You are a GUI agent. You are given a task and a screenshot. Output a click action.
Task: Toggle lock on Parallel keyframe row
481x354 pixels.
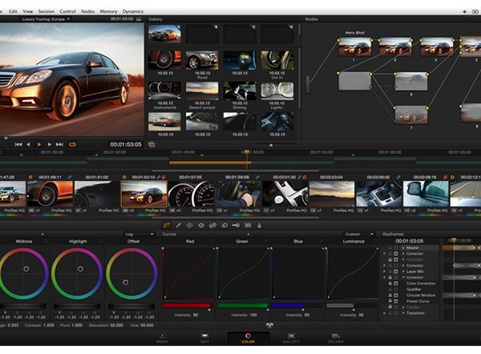click(x=390, y=307)
